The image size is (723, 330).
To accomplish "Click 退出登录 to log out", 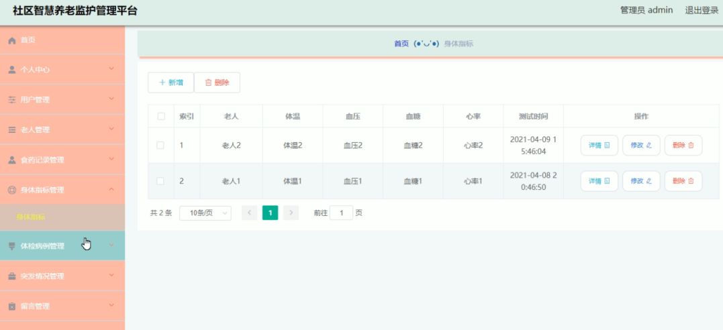I will point(702,10).
